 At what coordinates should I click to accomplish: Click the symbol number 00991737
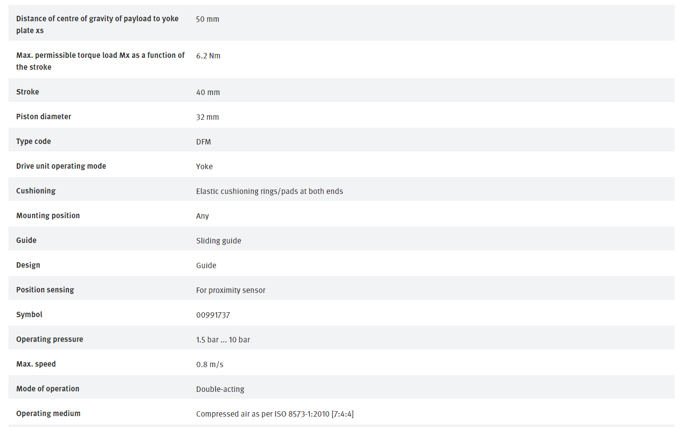[213, 315]
